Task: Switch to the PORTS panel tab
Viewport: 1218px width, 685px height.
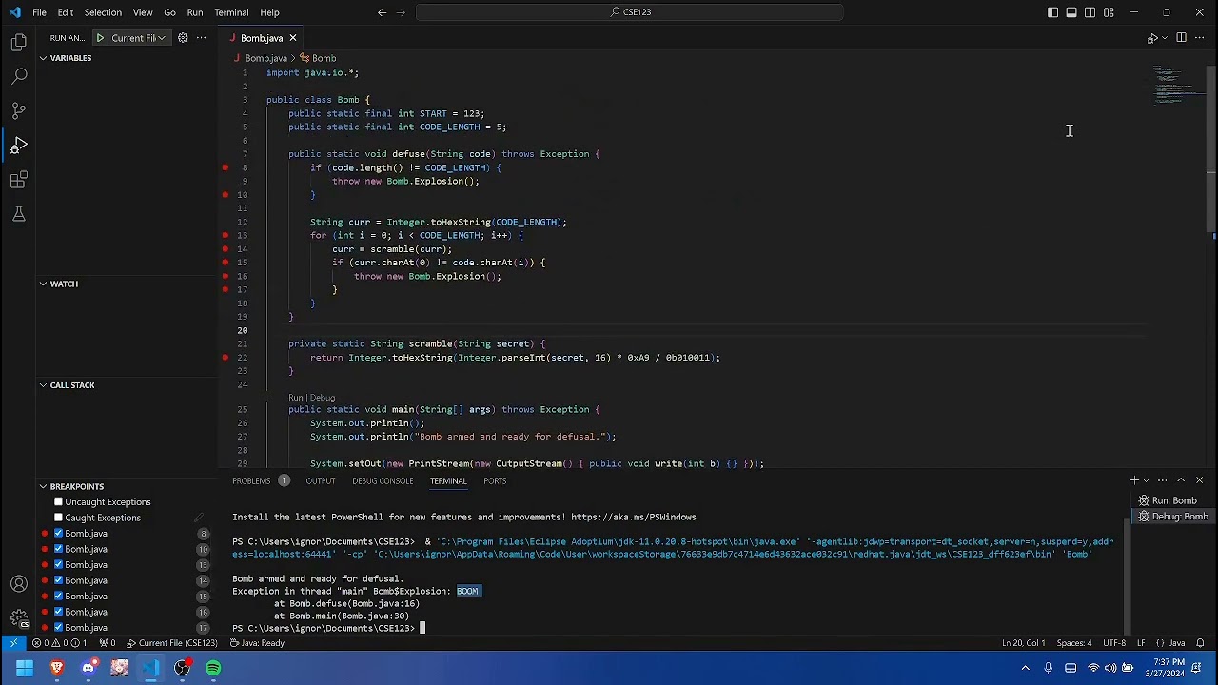Action: 495,481
